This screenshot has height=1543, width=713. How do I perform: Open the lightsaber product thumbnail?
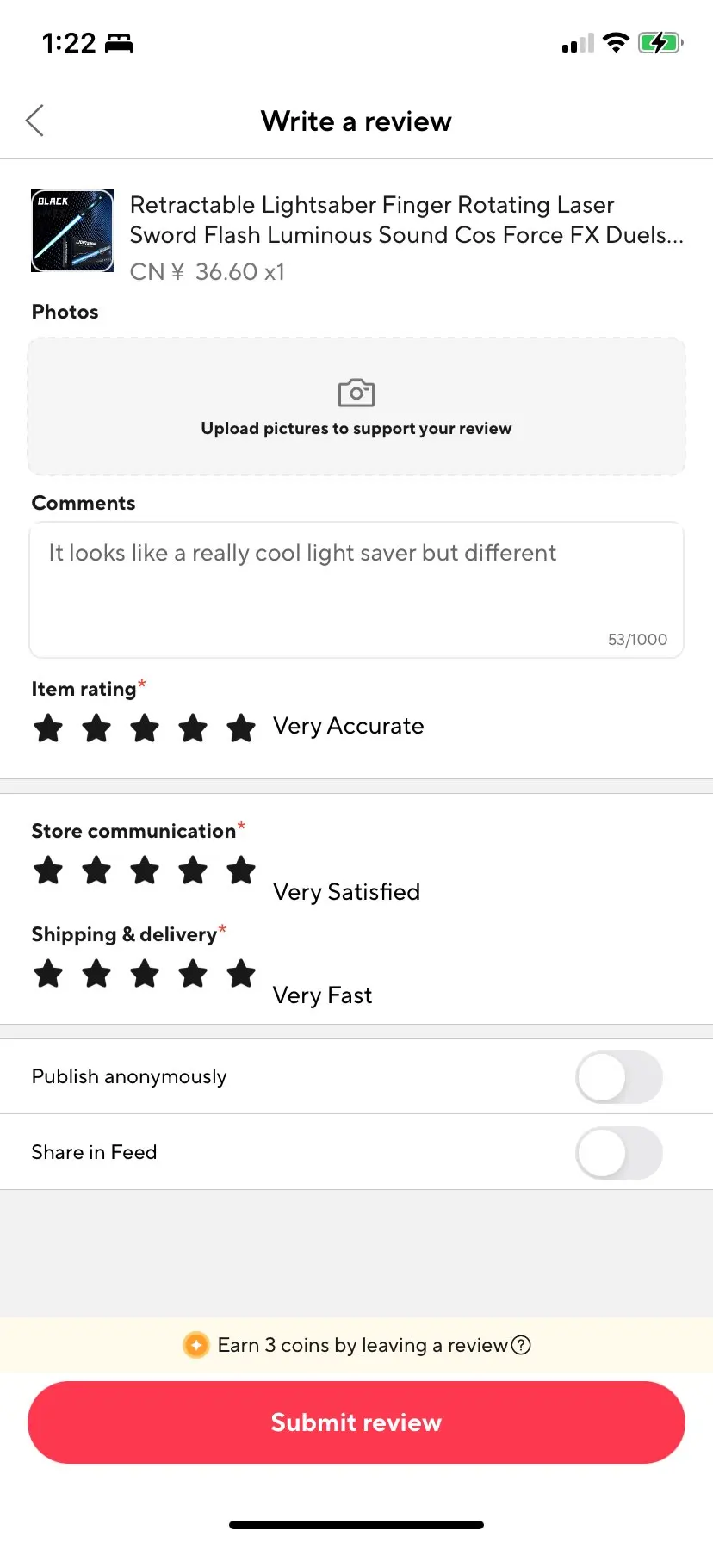point(72,231)
